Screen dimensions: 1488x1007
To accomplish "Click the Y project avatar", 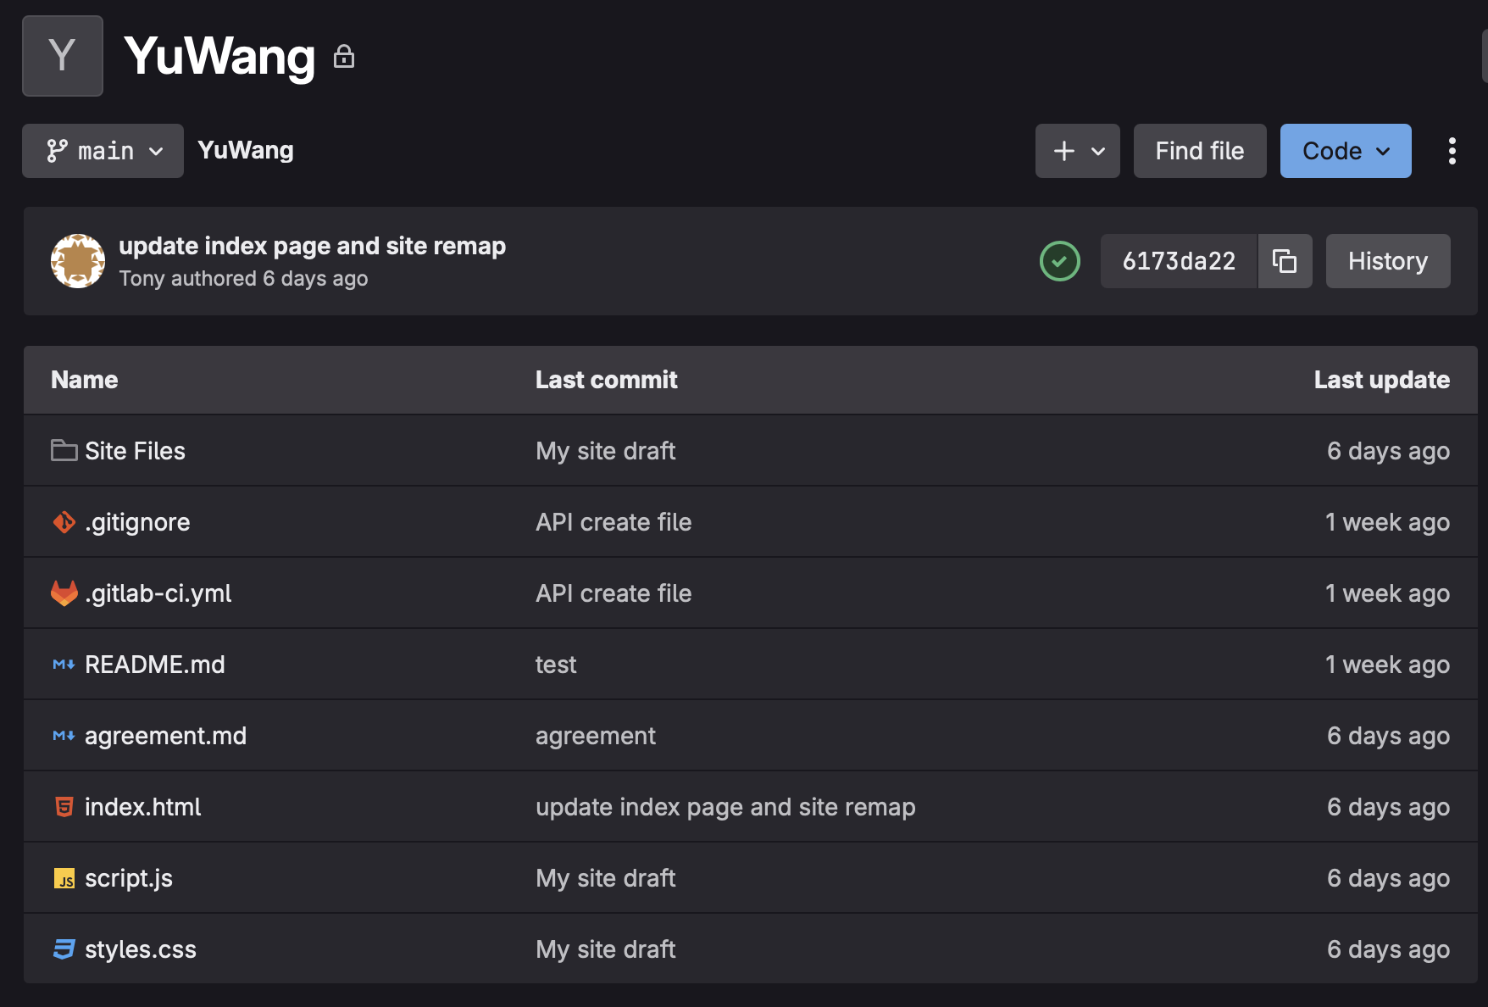I will point(63,56).
